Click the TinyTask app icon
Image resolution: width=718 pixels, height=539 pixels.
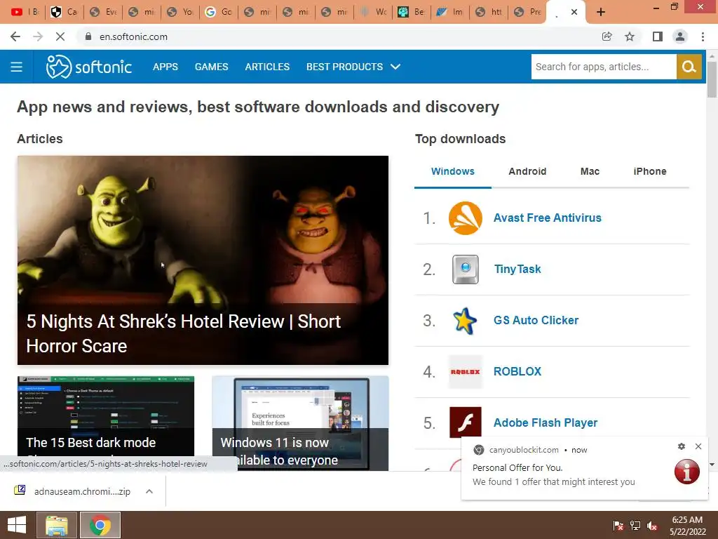click(466, 269)
